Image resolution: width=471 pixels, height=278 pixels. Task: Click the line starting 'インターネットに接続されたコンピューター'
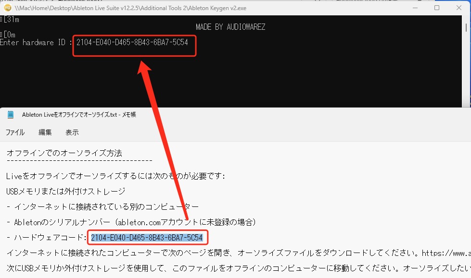click(239, 253)
